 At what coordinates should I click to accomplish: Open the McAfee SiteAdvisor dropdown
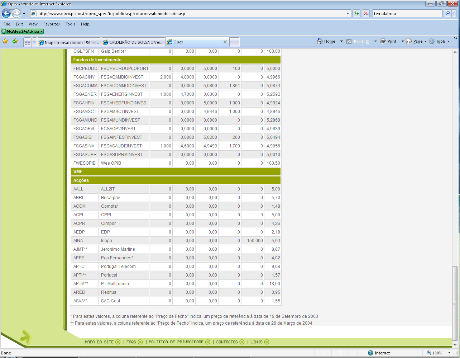pyautogui.click(x=22, y=32)
